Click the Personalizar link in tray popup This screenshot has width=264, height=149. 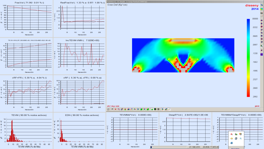pos(235,148)
